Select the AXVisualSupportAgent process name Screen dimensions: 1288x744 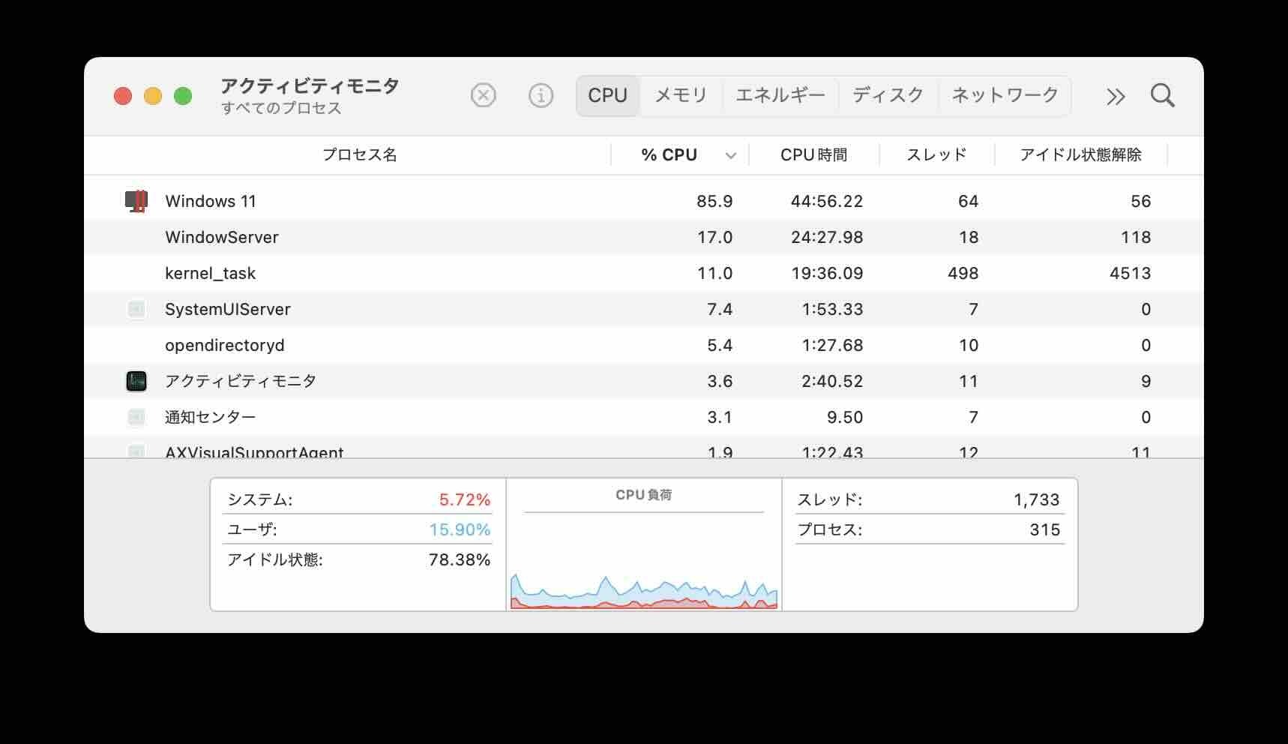tap(254, 451)
